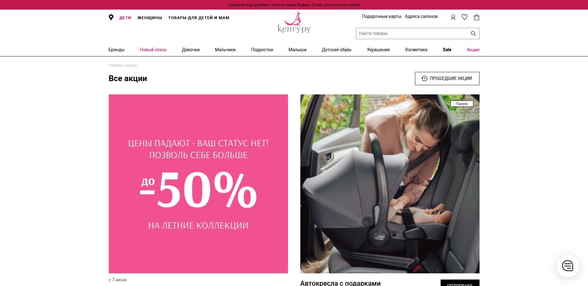
Task: Click the search magnifier icon
Action: (473, 34)
